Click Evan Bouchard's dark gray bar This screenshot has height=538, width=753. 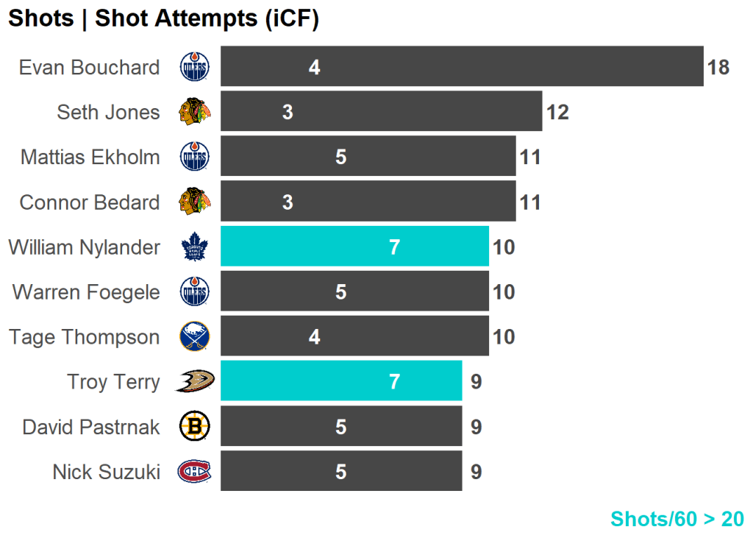pyautogui.click(x=462, y=67)
